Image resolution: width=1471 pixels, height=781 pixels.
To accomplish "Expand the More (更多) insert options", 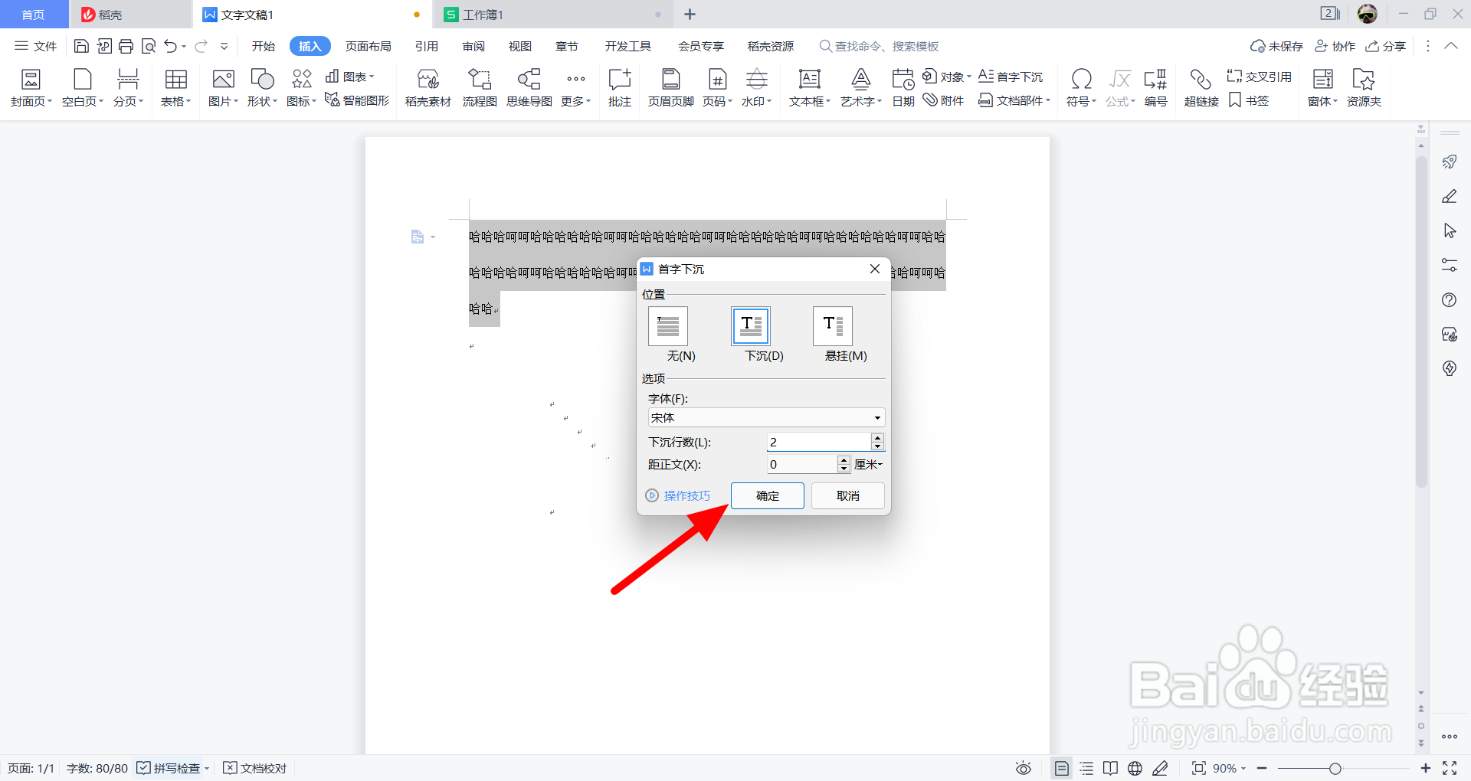I will tap(575, 88).
